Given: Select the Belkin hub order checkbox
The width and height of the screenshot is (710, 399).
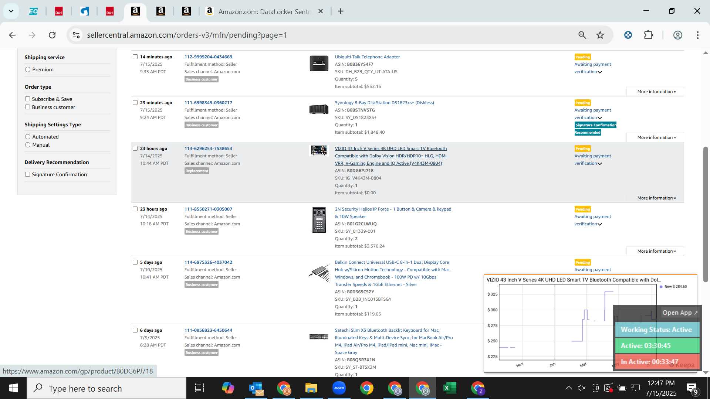Looking at the screenshot, I should coord(135,262).
